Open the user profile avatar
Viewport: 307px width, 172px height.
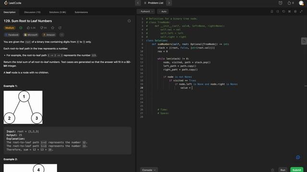(301, 3)
